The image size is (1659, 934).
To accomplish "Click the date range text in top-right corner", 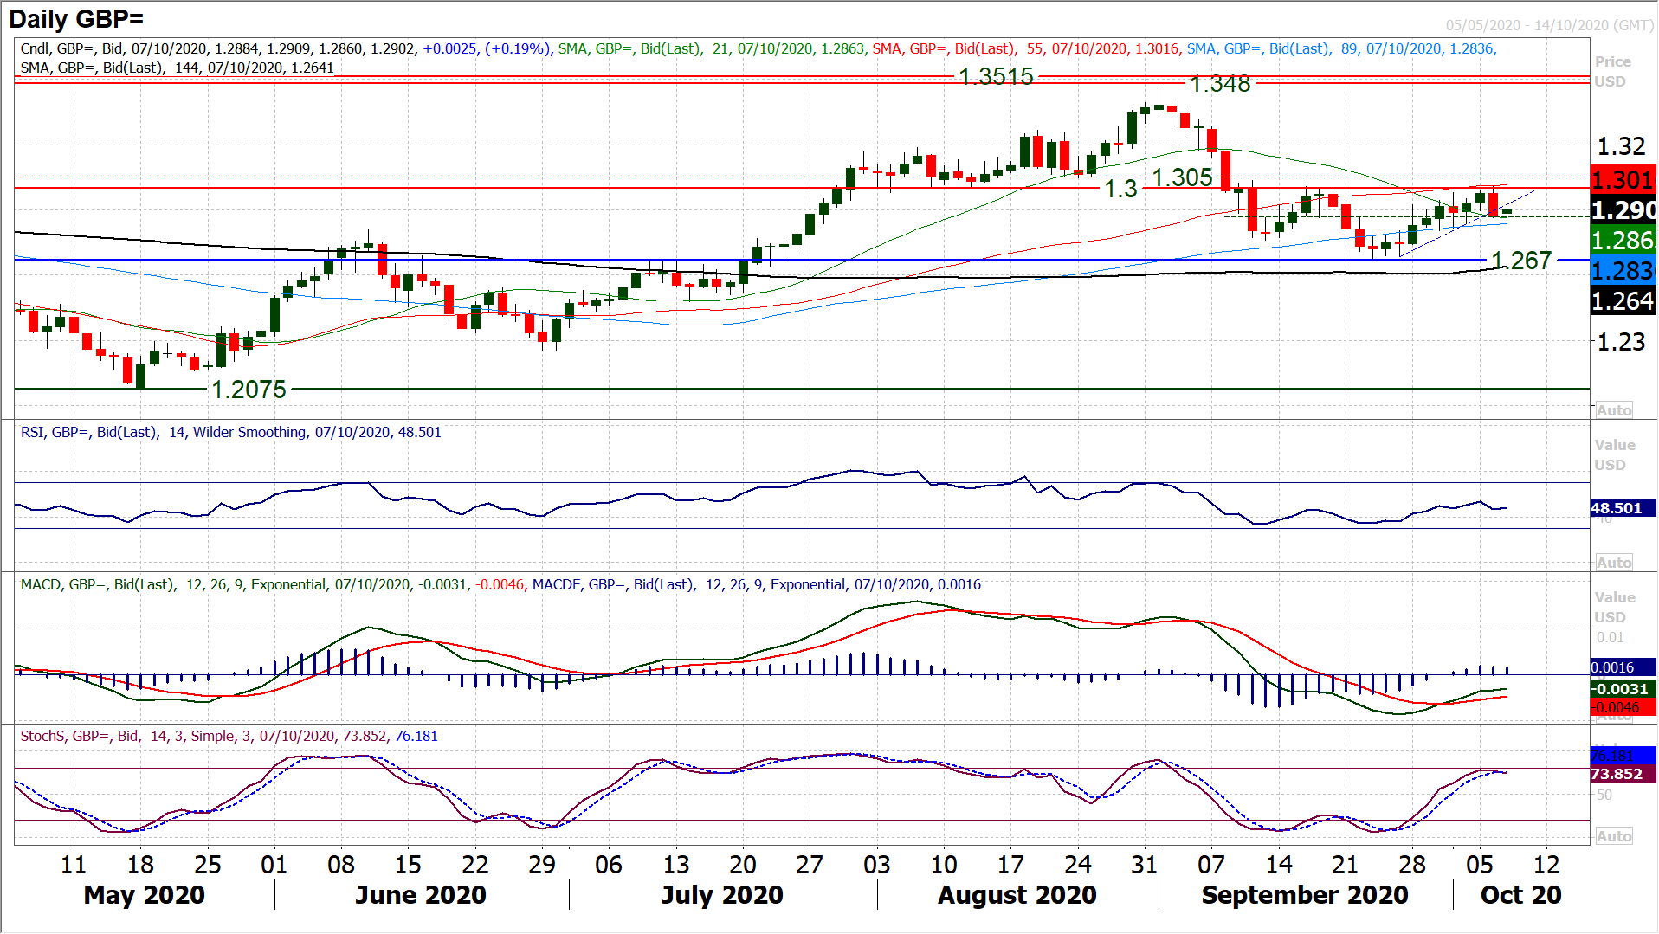I will pos(1549,25).
